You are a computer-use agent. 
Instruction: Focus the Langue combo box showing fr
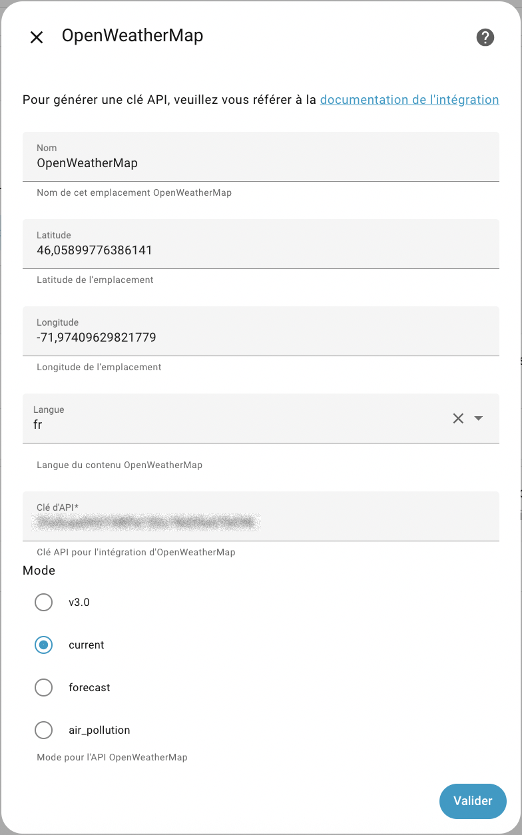(261, 418)
